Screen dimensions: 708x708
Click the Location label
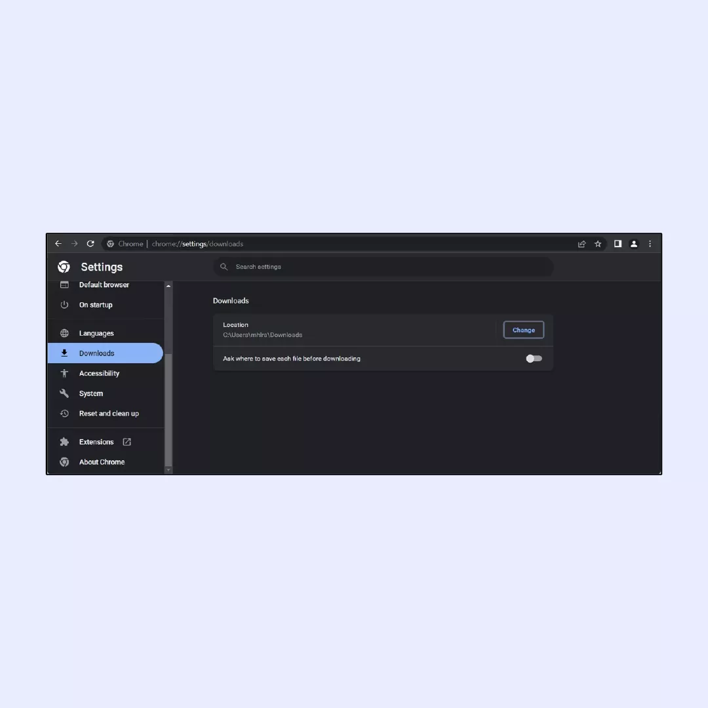[x=235, y=324]
